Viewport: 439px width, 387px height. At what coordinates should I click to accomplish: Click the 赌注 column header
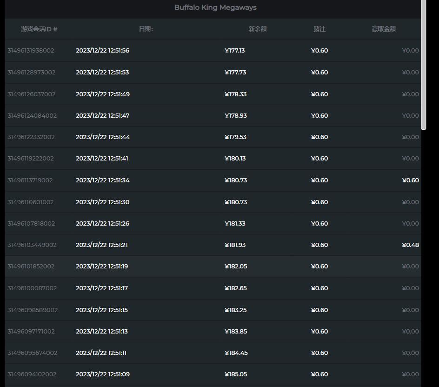[x=319, y=29]
